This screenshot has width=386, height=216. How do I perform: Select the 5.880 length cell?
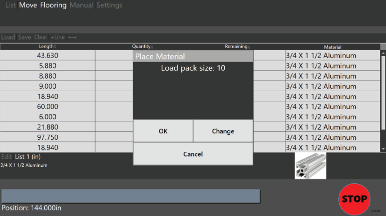(48, 66)
